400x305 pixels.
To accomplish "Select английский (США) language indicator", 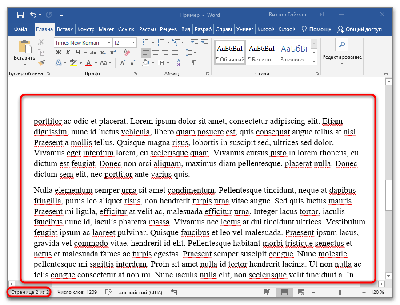I will (140, 293).
